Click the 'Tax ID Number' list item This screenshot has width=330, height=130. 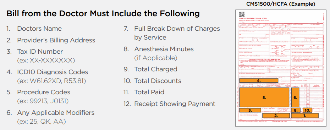tap(40, 52)
